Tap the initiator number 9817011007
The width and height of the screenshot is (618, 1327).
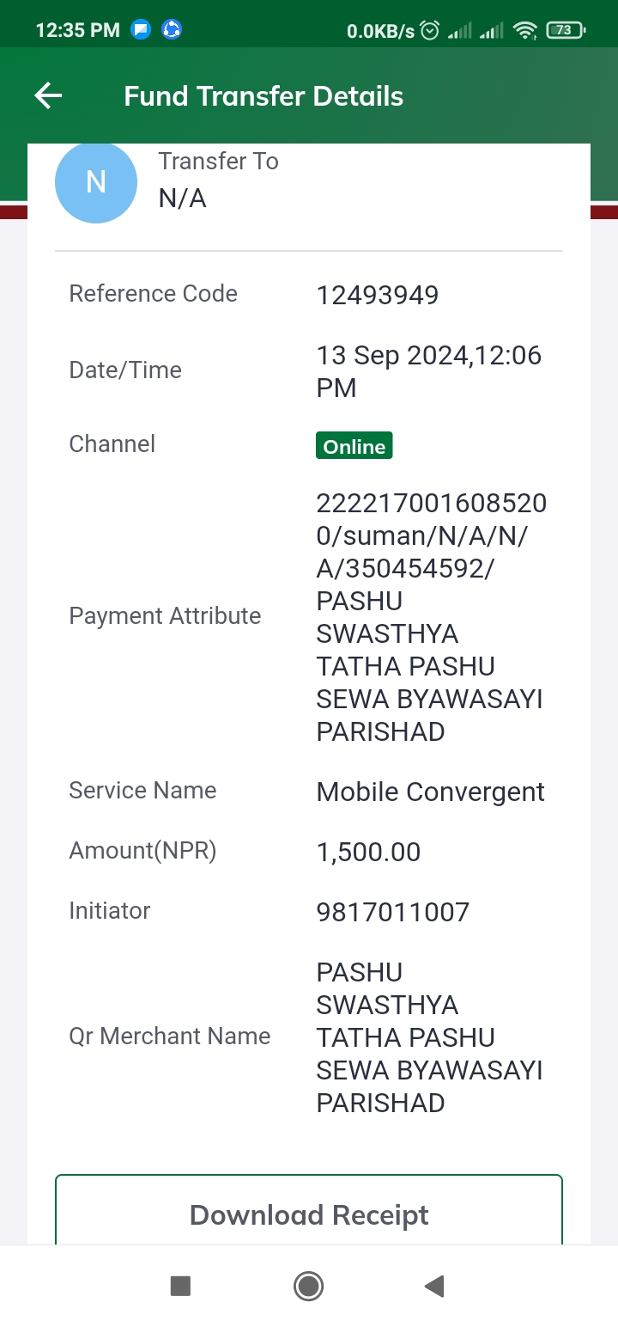coord(393,912)
